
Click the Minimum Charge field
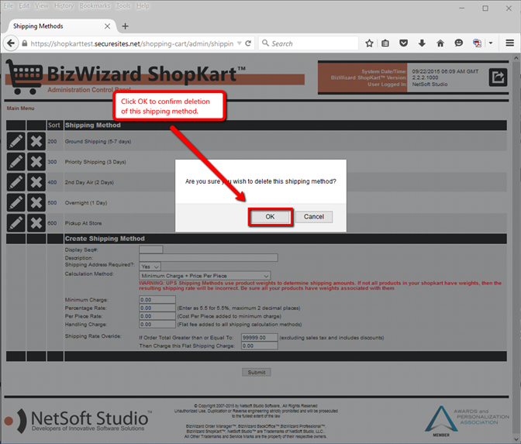pyautogui.click(x=157, y=300)
